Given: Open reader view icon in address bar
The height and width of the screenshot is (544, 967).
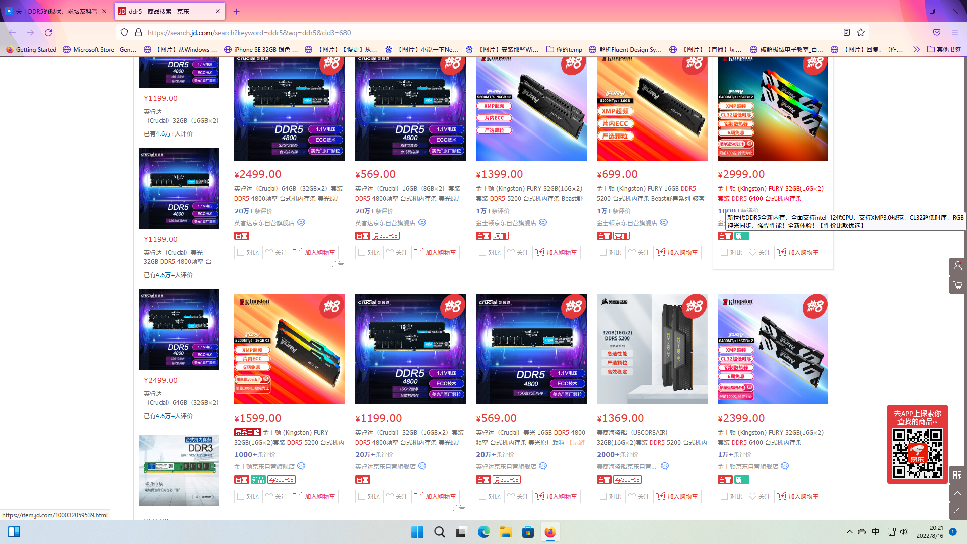Looking at the screenshot, I should tap(847, 32).
